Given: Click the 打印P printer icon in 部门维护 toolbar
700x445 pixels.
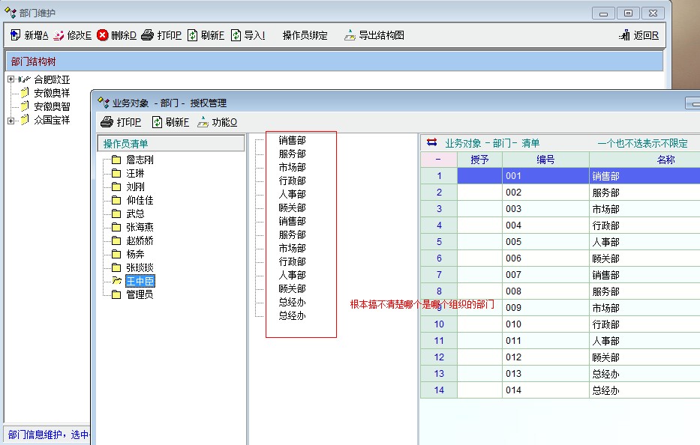Looking at the screenshot, I should point(148,35).
